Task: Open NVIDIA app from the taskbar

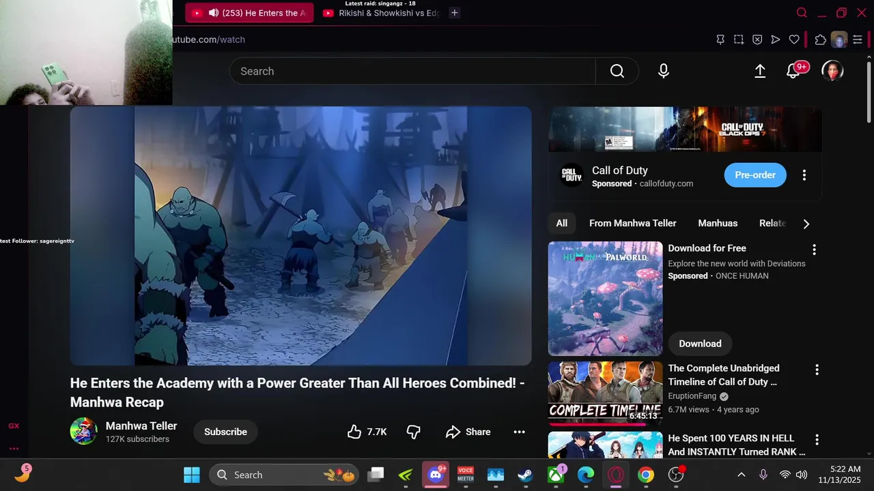Action: point(406,475)
